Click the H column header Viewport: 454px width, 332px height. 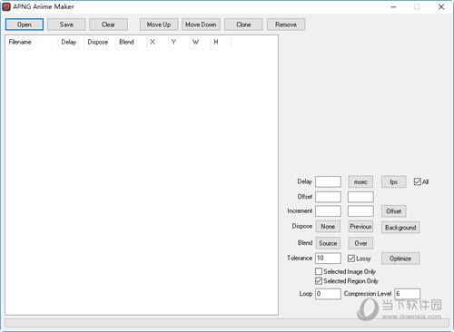click(x=221, y=42)
